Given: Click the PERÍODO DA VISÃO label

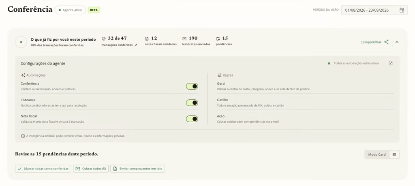Looking at the screenshot, I should (x=325, y=10).
